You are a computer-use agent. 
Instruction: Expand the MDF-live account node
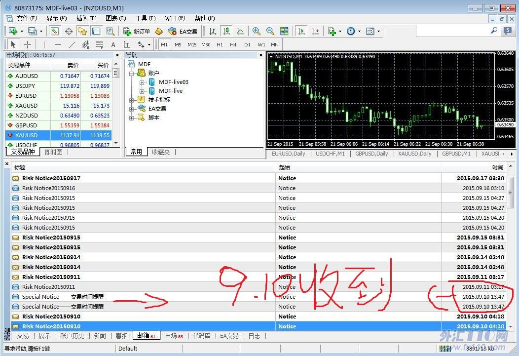(x=142, y=91)
